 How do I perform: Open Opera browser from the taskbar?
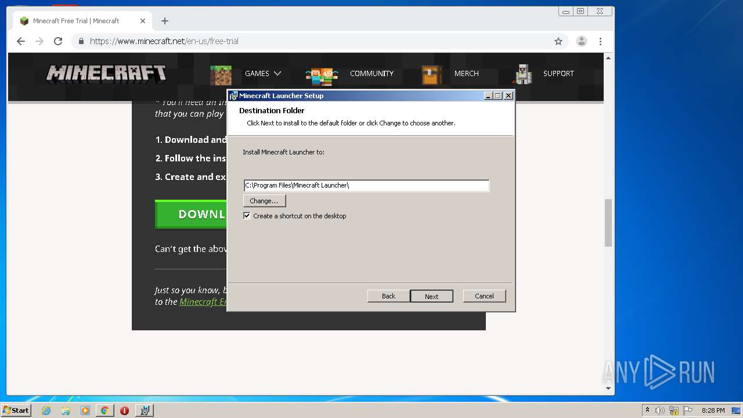pyautogui.click(x=124, y=410)
